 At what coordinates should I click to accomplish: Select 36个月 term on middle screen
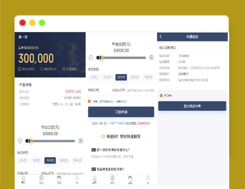pos(149,77)
